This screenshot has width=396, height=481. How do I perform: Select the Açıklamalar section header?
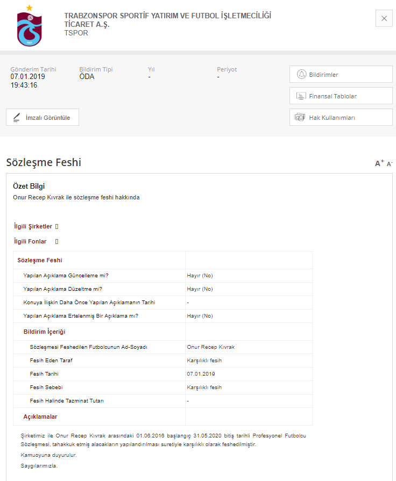[40, 417]
